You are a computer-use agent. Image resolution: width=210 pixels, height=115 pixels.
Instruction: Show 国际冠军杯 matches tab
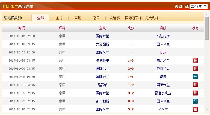pyautogui.click(x=133, y=18)
